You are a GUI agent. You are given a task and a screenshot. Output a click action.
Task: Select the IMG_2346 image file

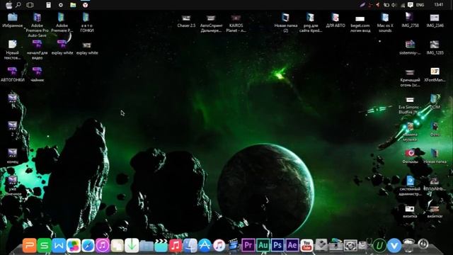[x=435, y=21]
